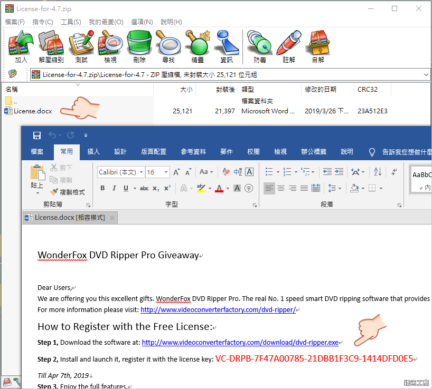
Task: Open font dialog launcher in 字型 group
Action: click(x=255, y=205)
